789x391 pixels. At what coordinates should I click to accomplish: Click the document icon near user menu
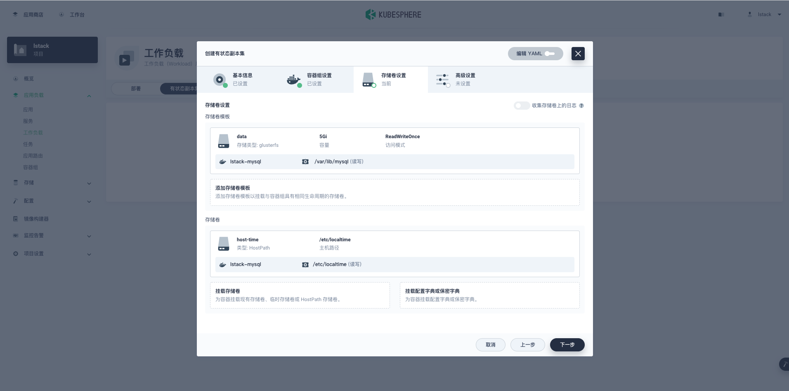721,14
